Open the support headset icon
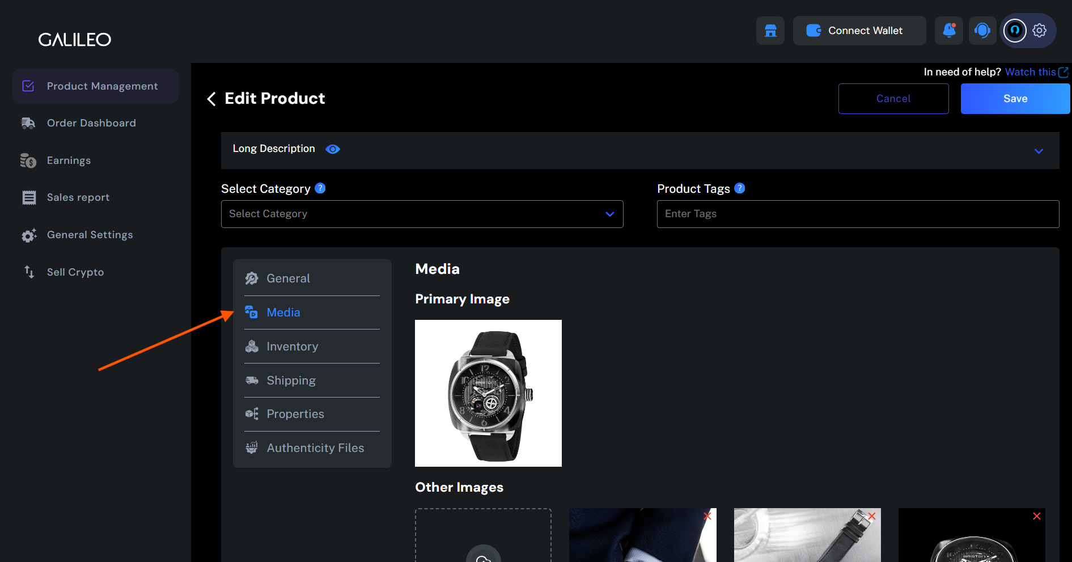This screenshot has width=1072, height=562. (x=982, y=31)
